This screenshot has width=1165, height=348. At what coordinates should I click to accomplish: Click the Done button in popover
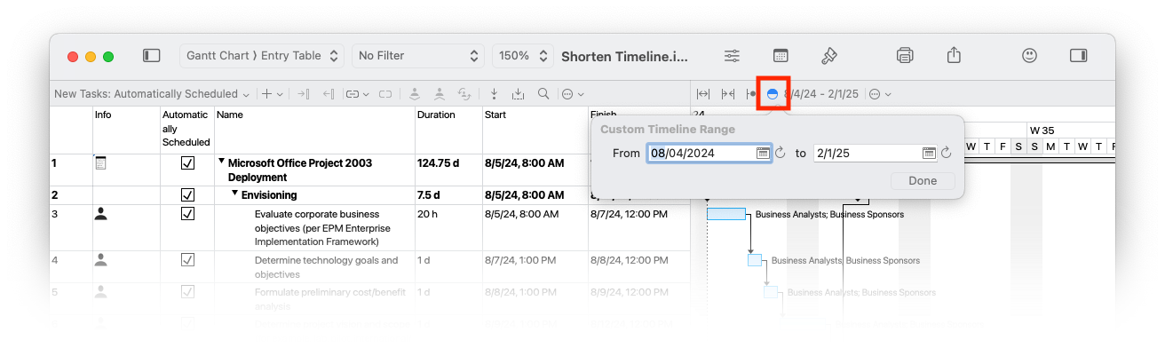tap(923, 180)
